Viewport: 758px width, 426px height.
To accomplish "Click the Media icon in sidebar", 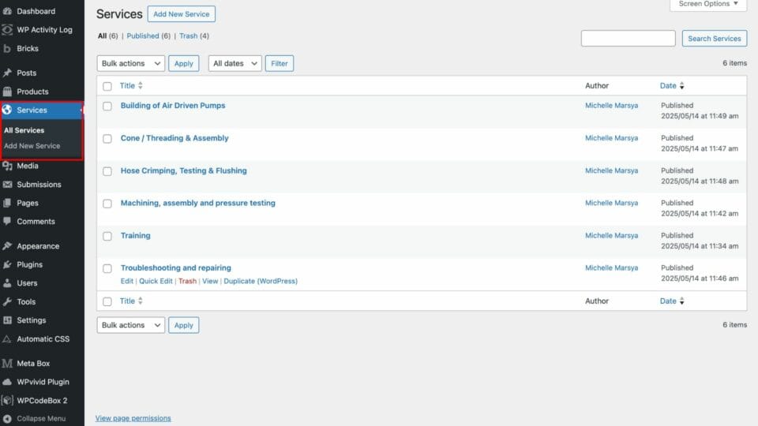I will 7,166.
